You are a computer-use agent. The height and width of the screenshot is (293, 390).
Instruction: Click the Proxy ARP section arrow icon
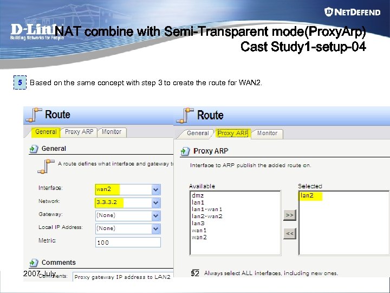coord(185,151)
